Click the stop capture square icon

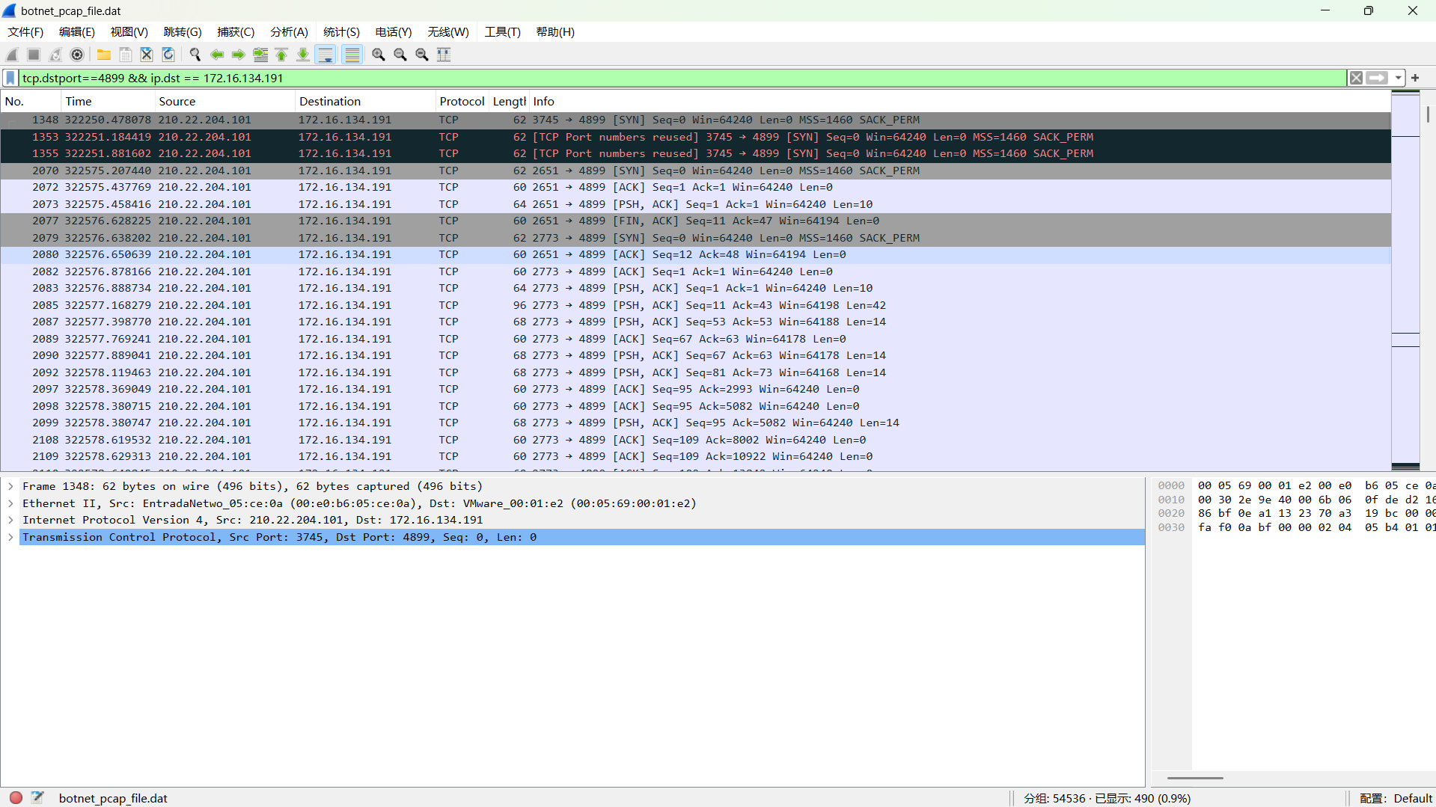tap(34, 55)
